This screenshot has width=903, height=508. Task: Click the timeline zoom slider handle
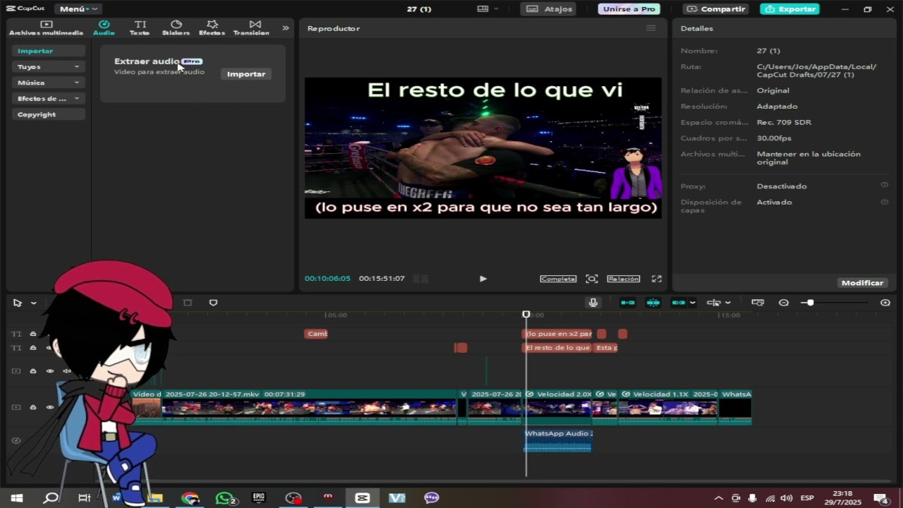click(x=810, y=303)
